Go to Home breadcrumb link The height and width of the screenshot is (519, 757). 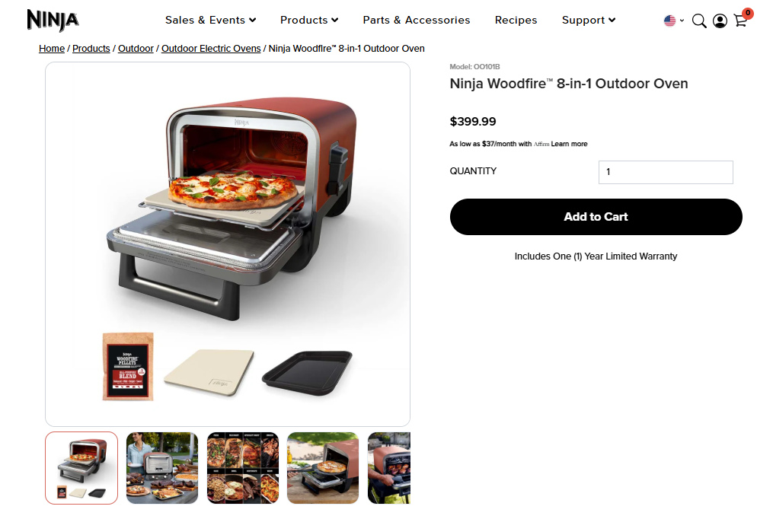(52, 49)
